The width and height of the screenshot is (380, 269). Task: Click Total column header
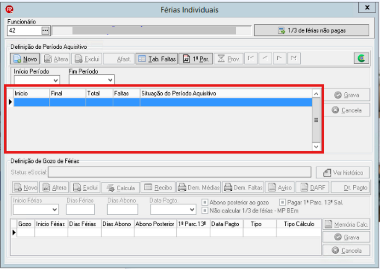click(100, 93)
